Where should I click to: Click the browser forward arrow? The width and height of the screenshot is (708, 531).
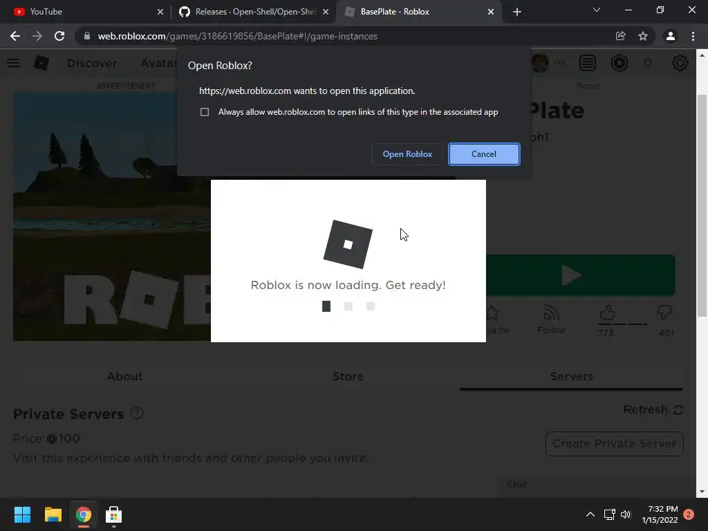(x=37, y=36)
